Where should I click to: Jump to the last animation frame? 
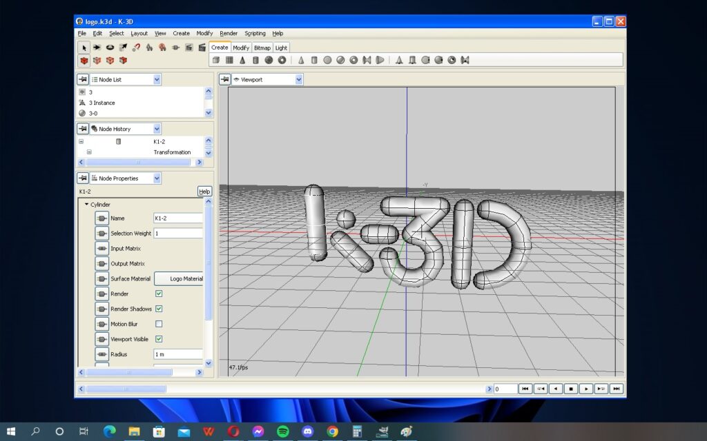pyautogui.click(x=617, y=389)
